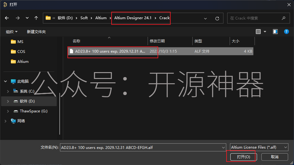The image size is (294, 165).
Task: Go forward with the right arrow
Action: (x=18, y=18)
